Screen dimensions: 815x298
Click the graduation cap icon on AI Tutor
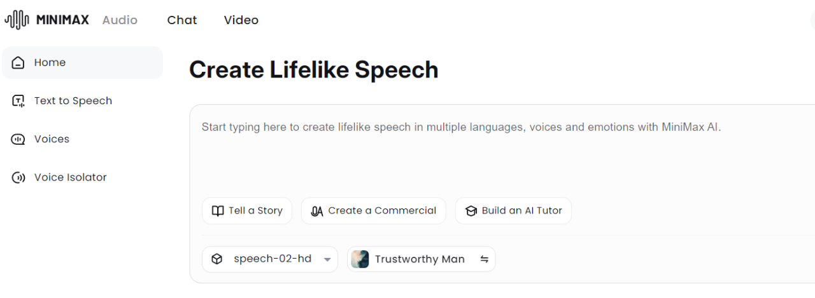471,211
